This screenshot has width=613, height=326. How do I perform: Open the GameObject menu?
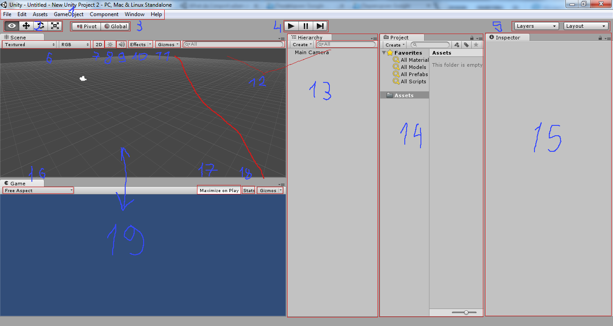pyautogui.click(x=69, y=14)
